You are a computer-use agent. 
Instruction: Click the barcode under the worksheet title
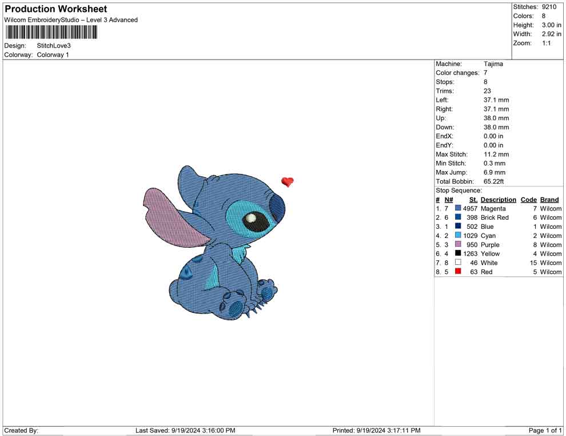[x=51, y=32]
